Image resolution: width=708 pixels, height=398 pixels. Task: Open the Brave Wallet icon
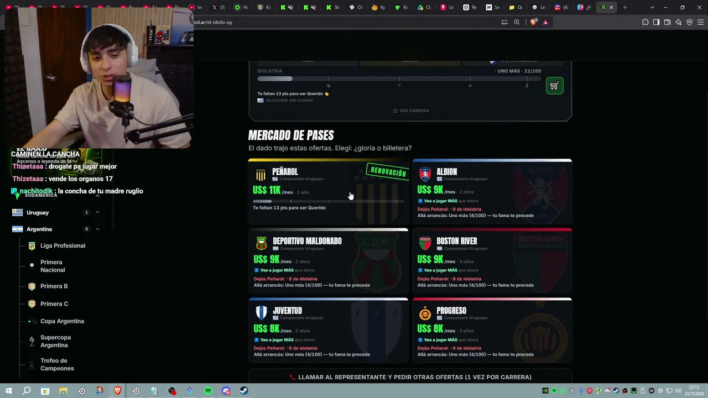pyautogui.click(x=667, y=22)
